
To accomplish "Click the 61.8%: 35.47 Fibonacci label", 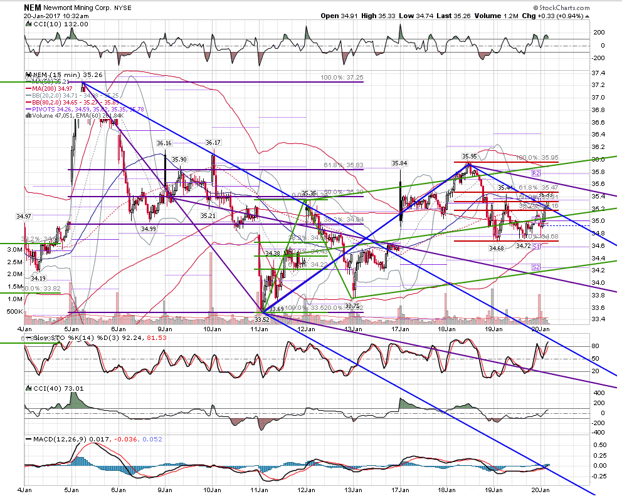I will (539, 187).
